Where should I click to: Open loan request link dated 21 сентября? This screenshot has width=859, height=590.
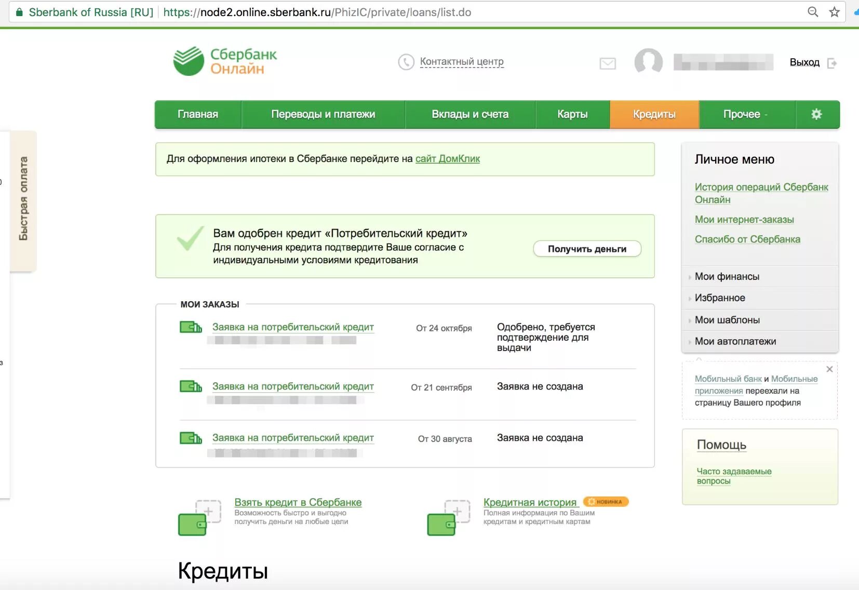[x=293, y=386]
